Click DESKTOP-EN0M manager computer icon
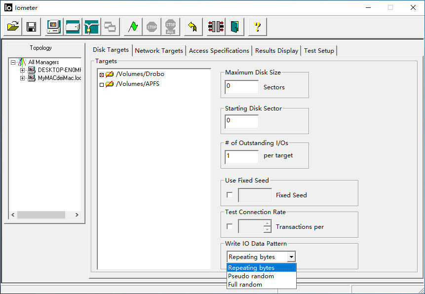Screen dimensions: 425x294 point(32,70)
